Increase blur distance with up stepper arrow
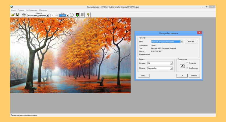Image resolution: width=226 pixels, height=122 pixels. 57,14
